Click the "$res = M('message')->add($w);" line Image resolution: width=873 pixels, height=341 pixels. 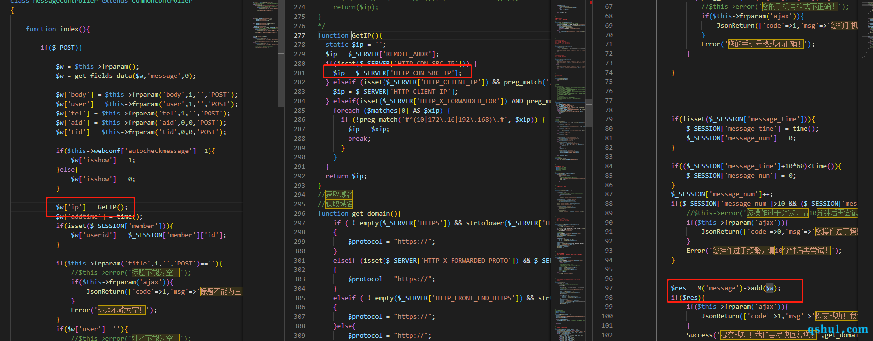click(726, 288)
